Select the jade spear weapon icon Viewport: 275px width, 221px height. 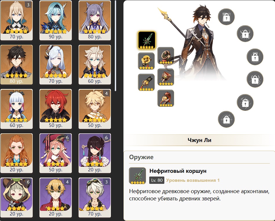coord(147,40)
